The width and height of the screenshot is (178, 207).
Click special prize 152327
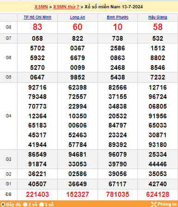point(78,195)
